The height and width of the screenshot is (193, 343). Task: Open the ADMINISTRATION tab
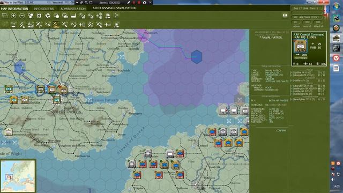coord(73,9)
